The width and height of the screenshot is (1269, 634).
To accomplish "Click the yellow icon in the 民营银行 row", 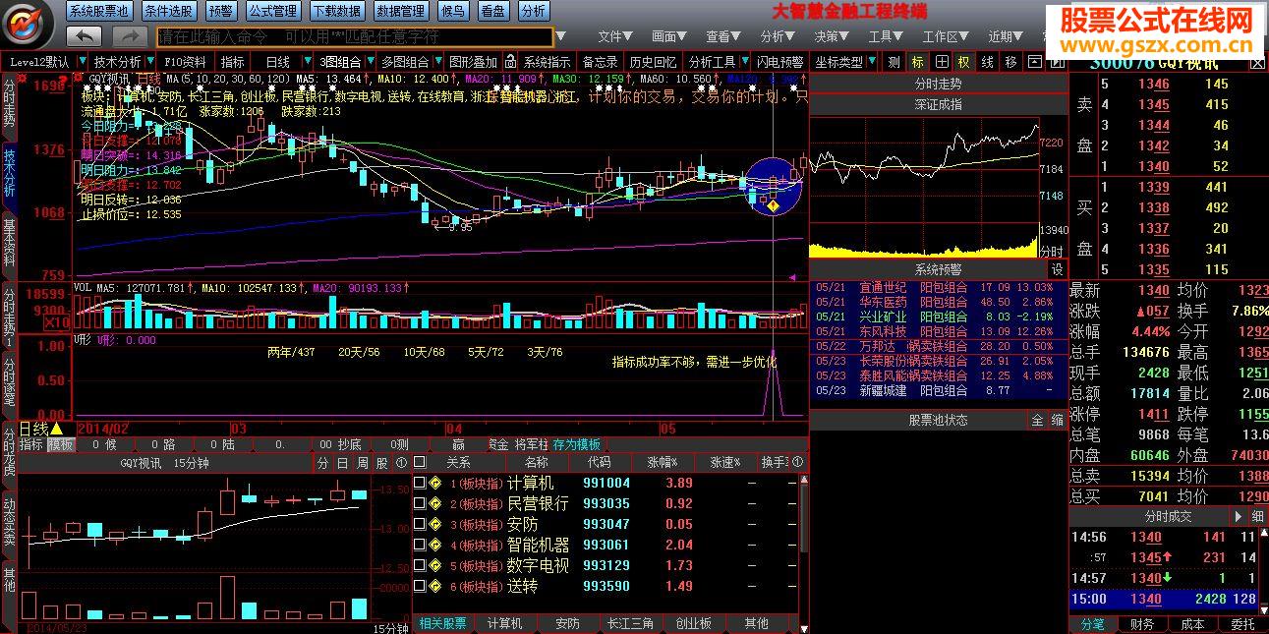I will [434, 503].
